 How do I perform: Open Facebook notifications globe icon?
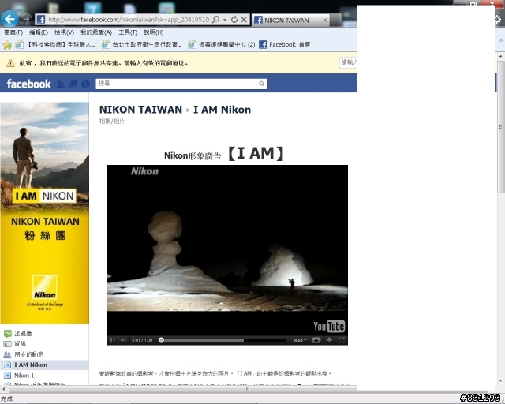pyautogui.click(x=85, y=84)
